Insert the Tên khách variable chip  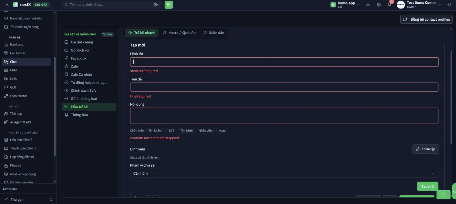155,131
